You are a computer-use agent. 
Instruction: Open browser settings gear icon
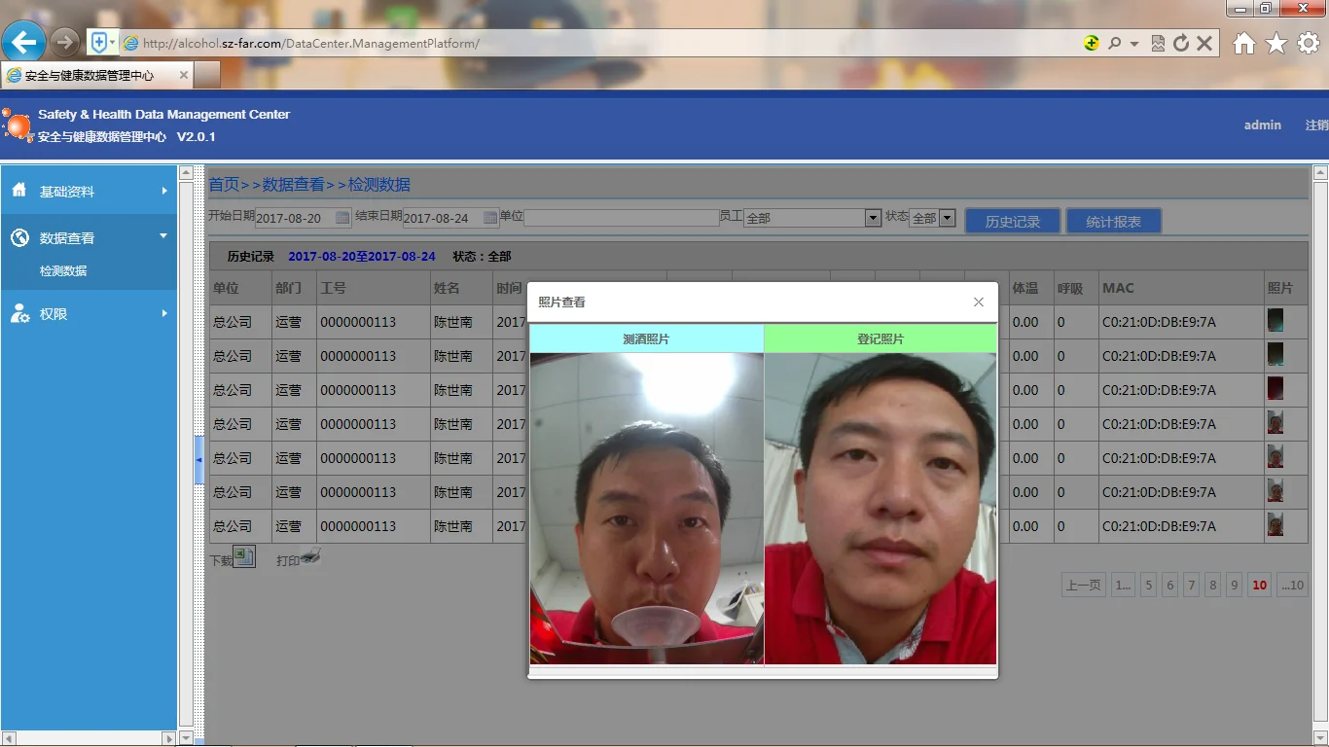tap(1309, 44)
